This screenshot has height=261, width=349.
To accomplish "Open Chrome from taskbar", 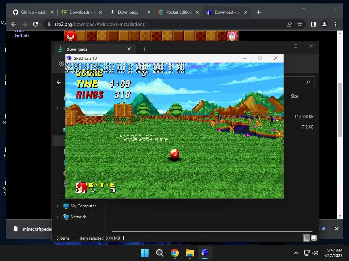I will click(x=175, y=253).
